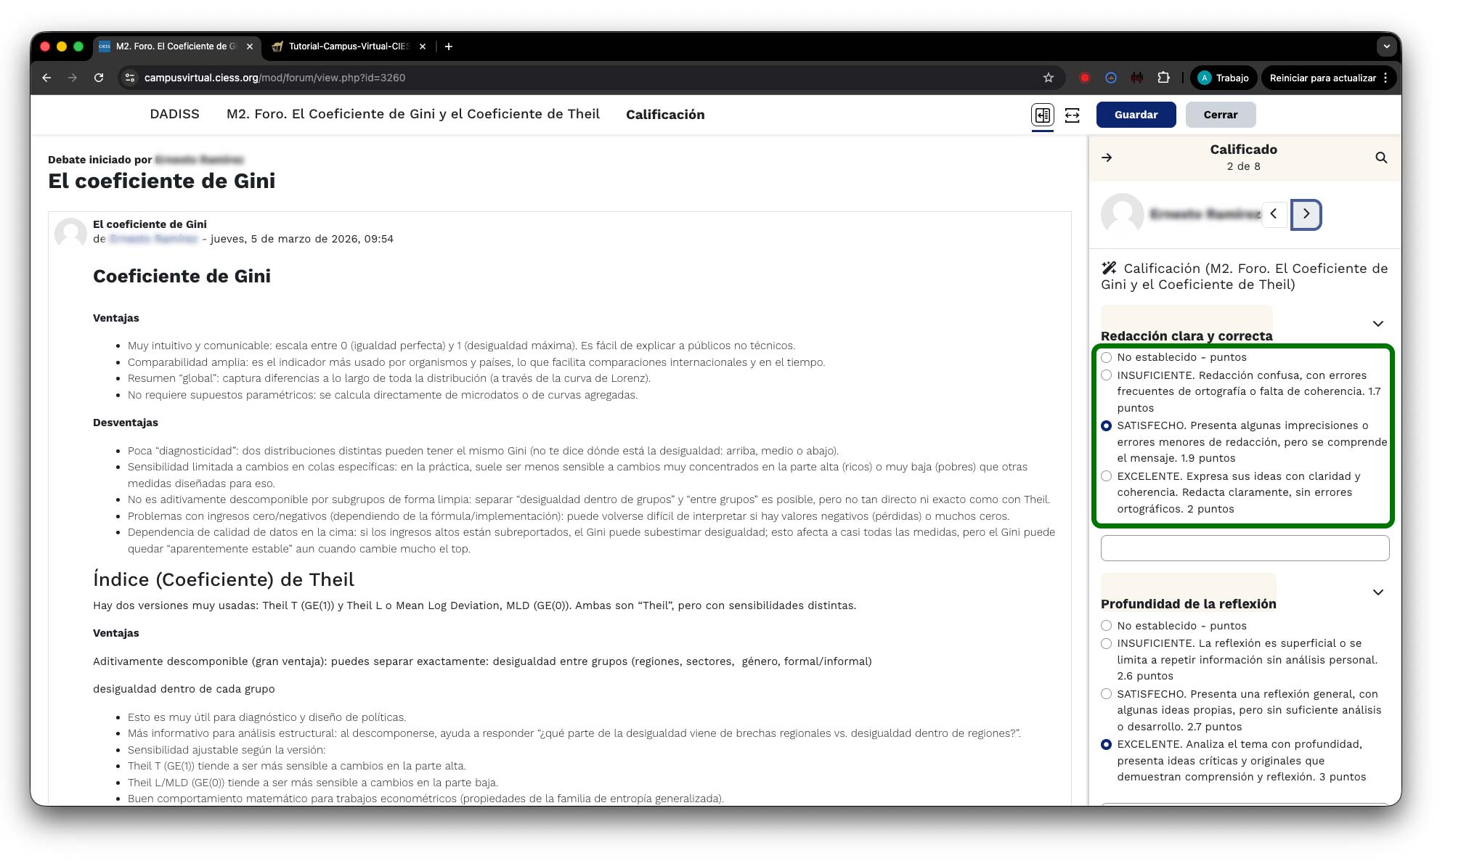
Task: Bookmark page with the star icon
Action: 1048,78
